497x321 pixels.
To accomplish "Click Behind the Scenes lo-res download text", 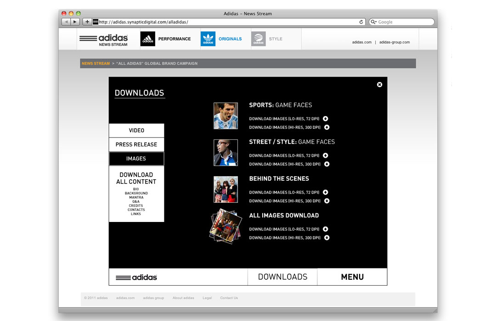I will 284,192.
